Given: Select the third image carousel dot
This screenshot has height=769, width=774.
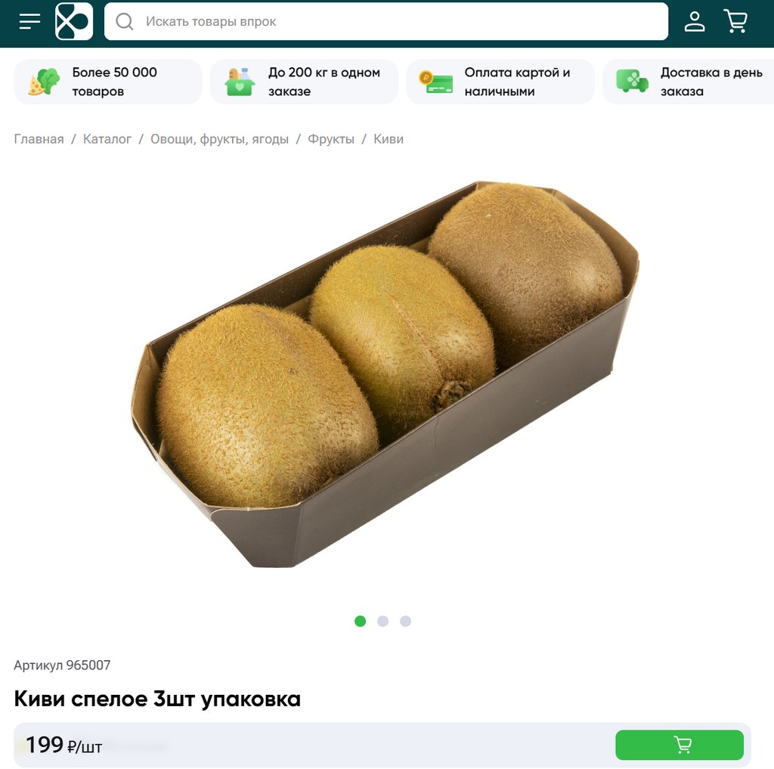Looking at the screenshot, I should coord(405,621).
